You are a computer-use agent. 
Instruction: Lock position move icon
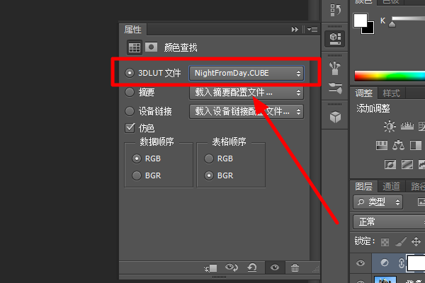point(416,241)
